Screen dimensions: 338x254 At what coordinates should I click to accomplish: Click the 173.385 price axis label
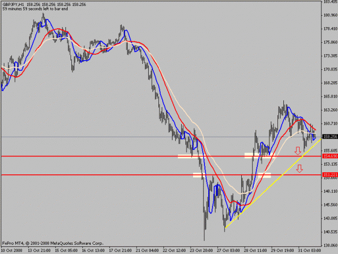pos(330,56)
